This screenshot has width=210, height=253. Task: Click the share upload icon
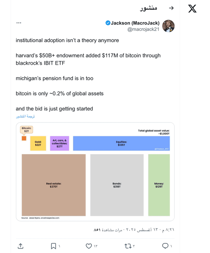tap(21, 246)
